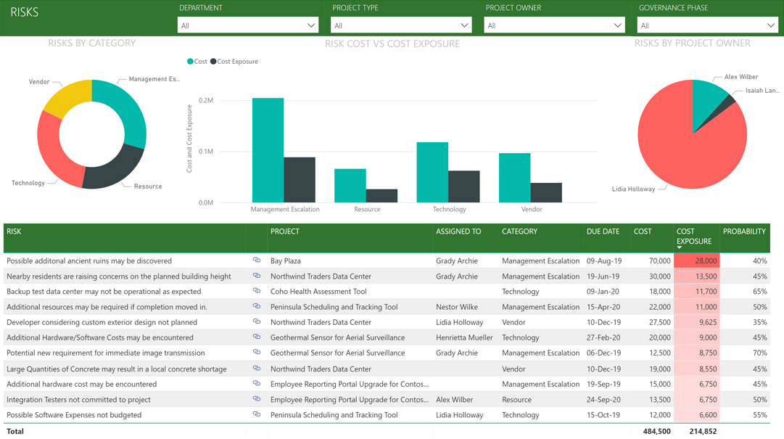Open link icon for Bay Plaza risk row
Viewport: 784px width, 439px height.
coord(257,260)
